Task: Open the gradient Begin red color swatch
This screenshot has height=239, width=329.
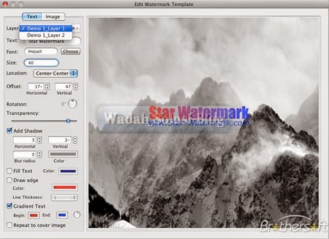Action: coord(34,215)
